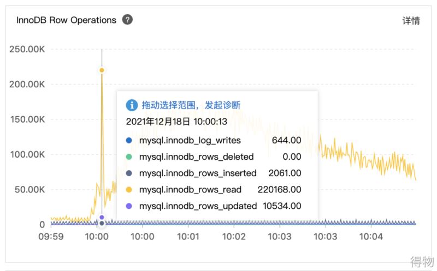Click the help question mark icon
Viewport: 437px width, 271px height.
point(127,20)
